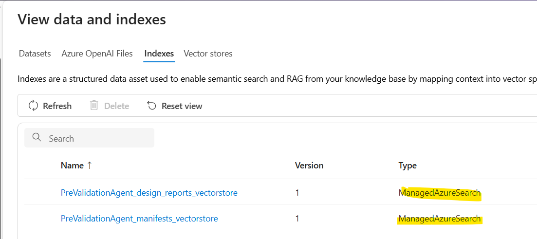Open PreValidationAgent_manifests_vectorstore index link
Viewport: 537px width, 239px height.
pos(139,219)
